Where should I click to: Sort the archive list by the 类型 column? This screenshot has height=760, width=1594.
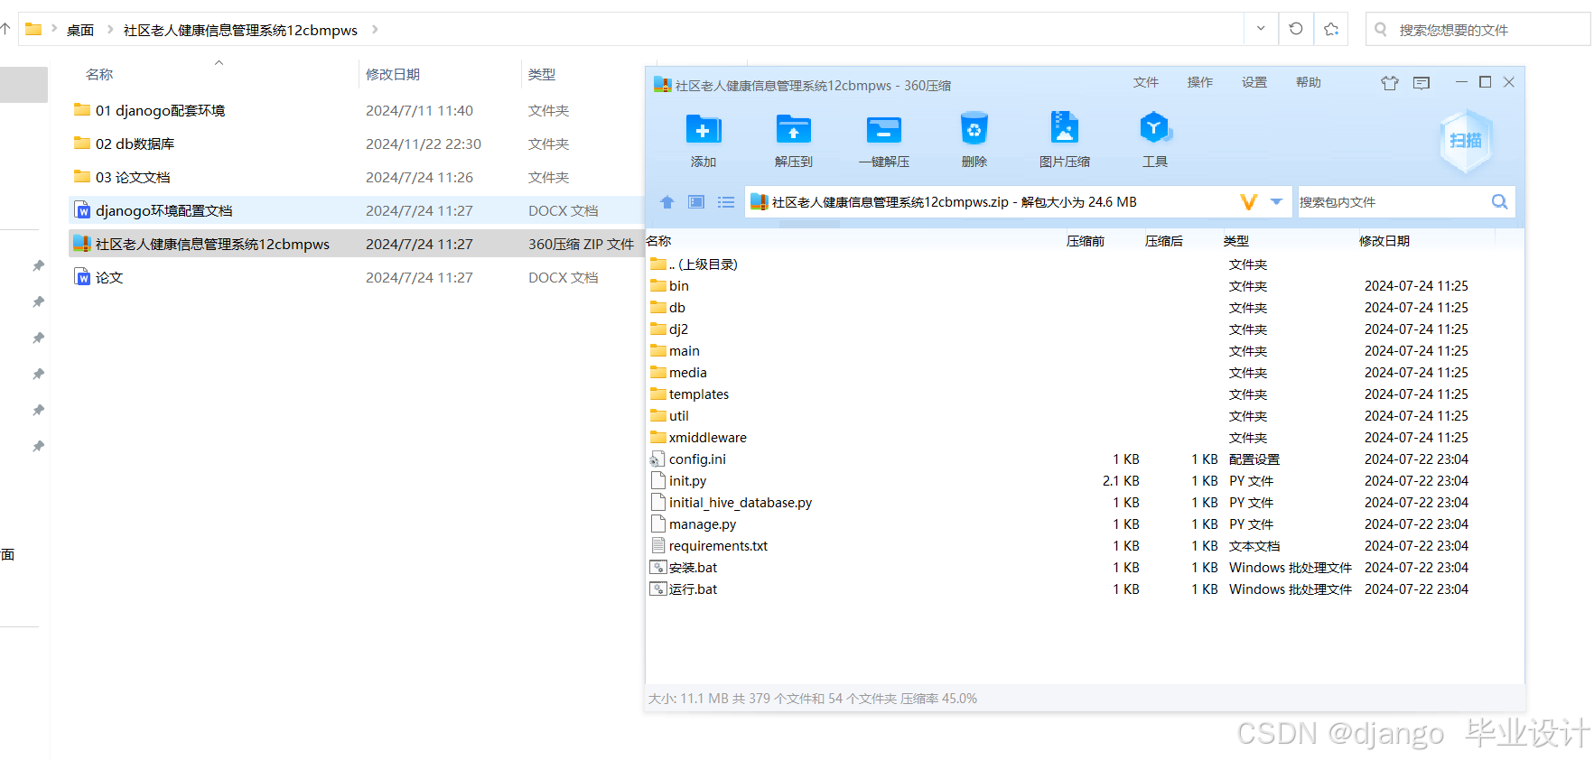[1236, 241]
